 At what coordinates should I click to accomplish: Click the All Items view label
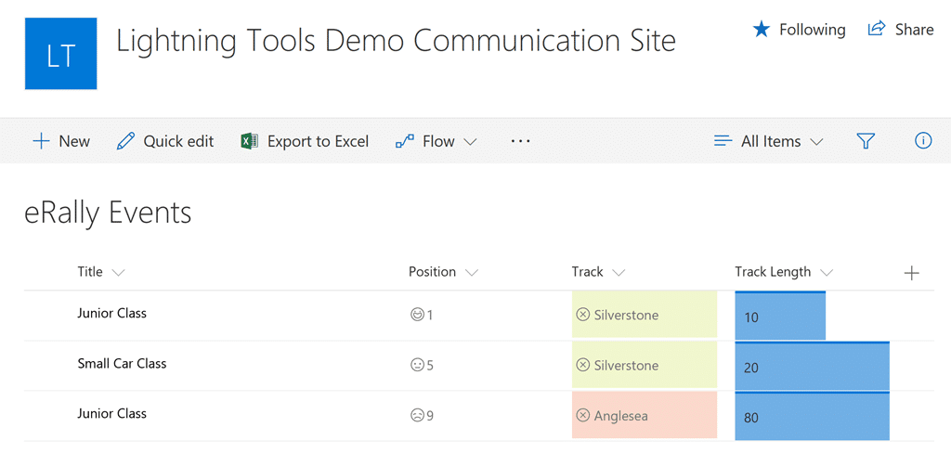[771, 141]
